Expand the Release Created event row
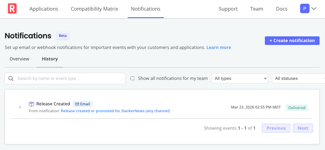 coord(20,107)
